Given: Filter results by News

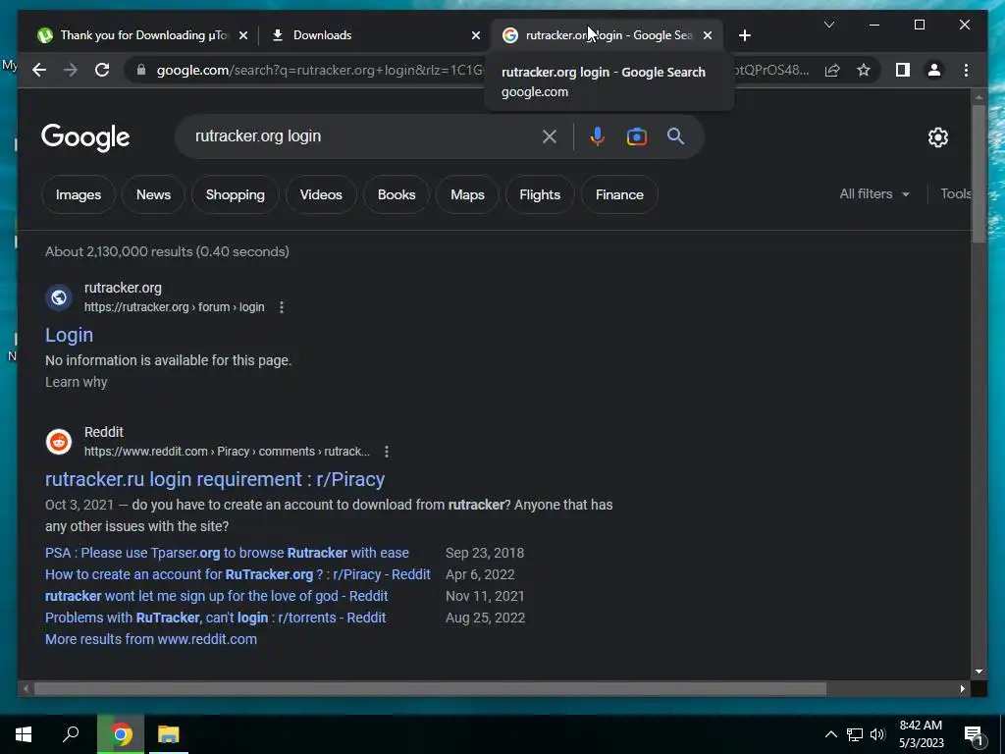Looking at the screenshot, I should pos(153,194).
